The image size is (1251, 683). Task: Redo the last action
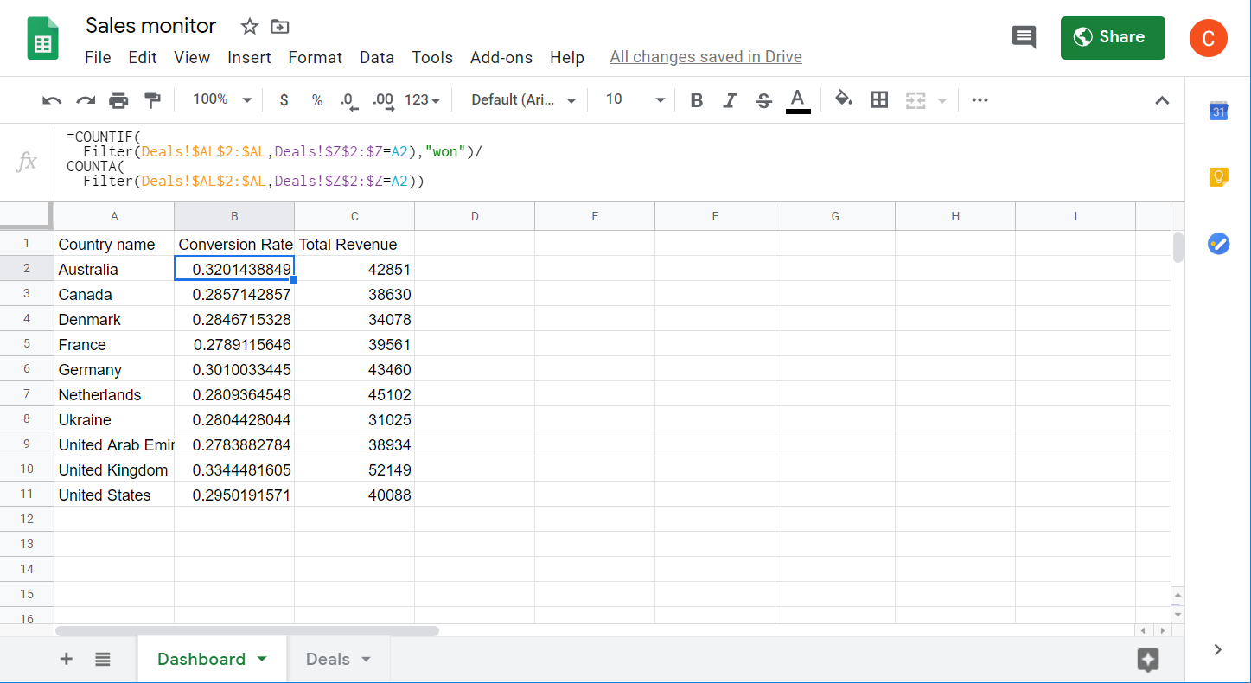pyautogui.click(x=85, y=100)
